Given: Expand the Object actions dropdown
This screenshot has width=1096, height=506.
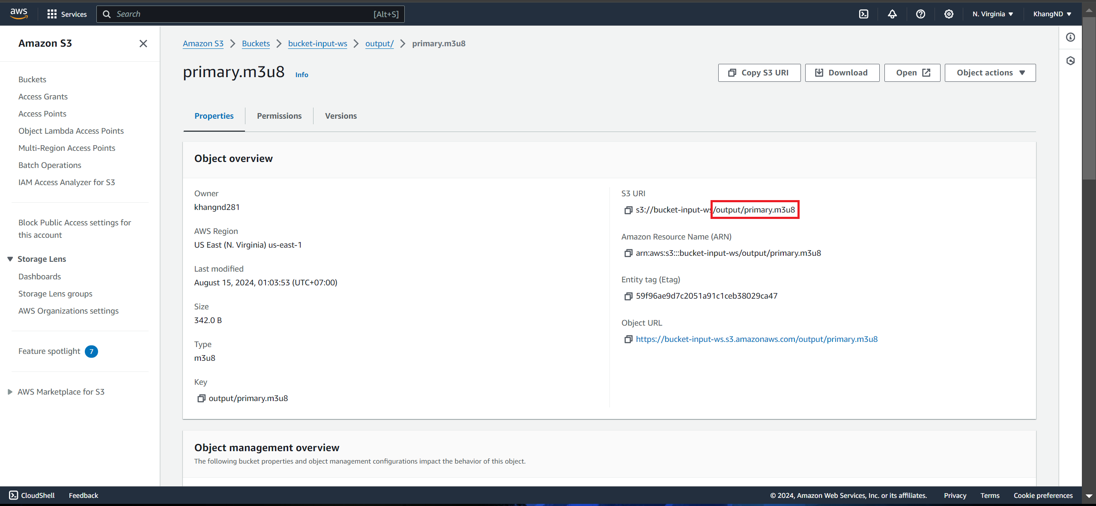Looking at the screenshot, I should click(990, 73).
